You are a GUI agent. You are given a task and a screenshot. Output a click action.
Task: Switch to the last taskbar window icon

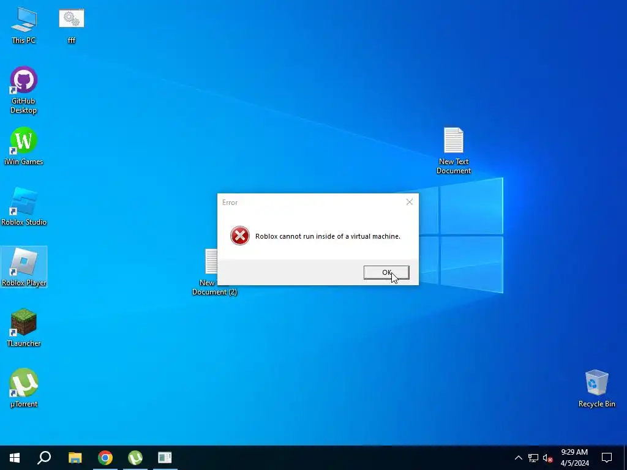[165, 458]
